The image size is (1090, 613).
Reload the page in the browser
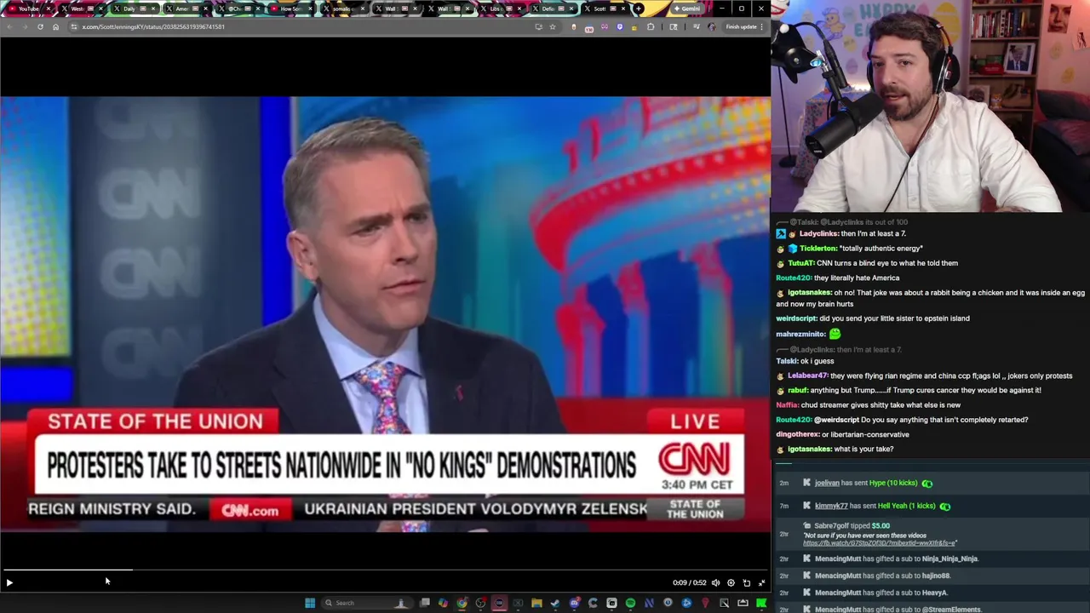coord(40,26)
